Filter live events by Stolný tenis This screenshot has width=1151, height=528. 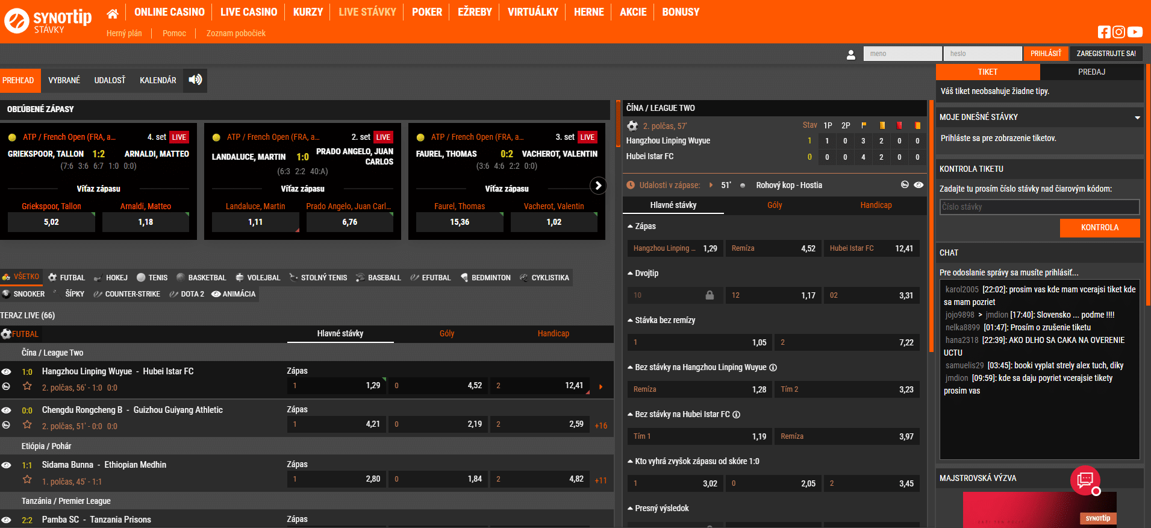click(x=318, y=277)
